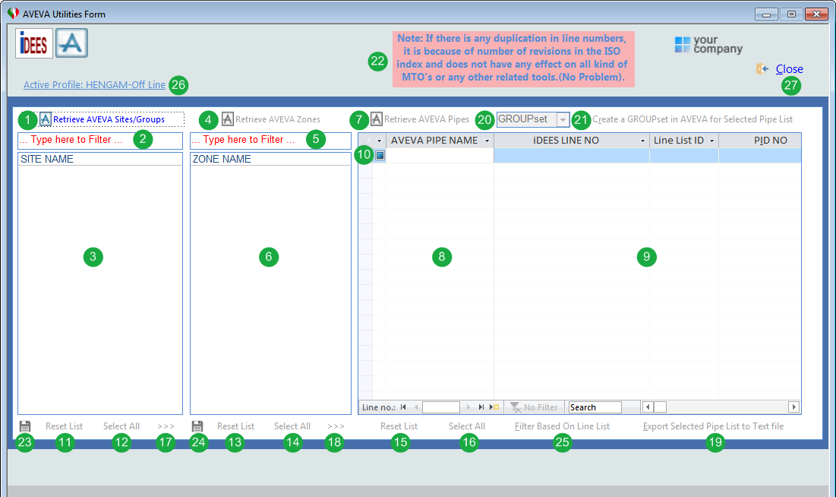Viewport: 836px width, 497px height.
Task: Click the Retrieve AVEVA Pipes icon
Action: pyautogui.click(x=377, y=119)
